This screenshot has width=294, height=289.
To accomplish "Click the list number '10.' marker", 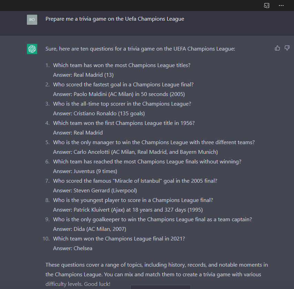I will point(46,239).
